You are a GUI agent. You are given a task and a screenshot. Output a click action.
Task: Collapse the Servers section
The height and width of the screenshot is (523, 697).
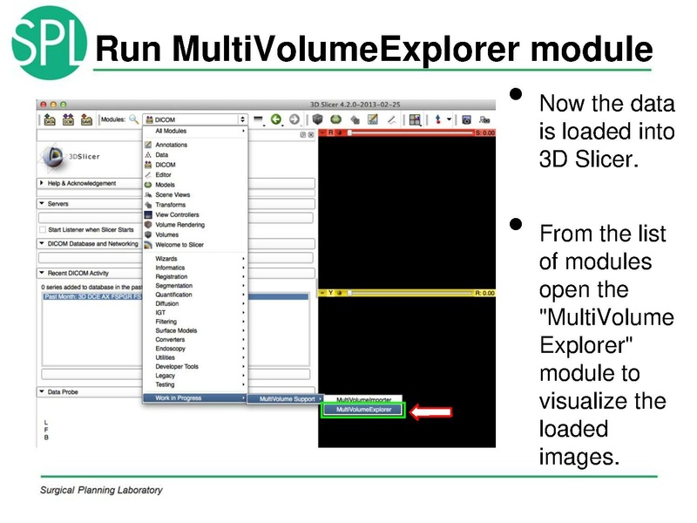click(x=61, y=204)
